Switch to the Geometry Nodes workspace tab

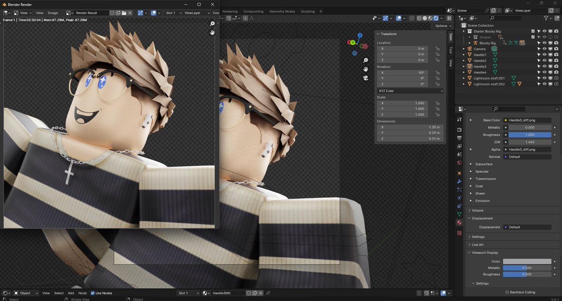click(x=282, y=11)
